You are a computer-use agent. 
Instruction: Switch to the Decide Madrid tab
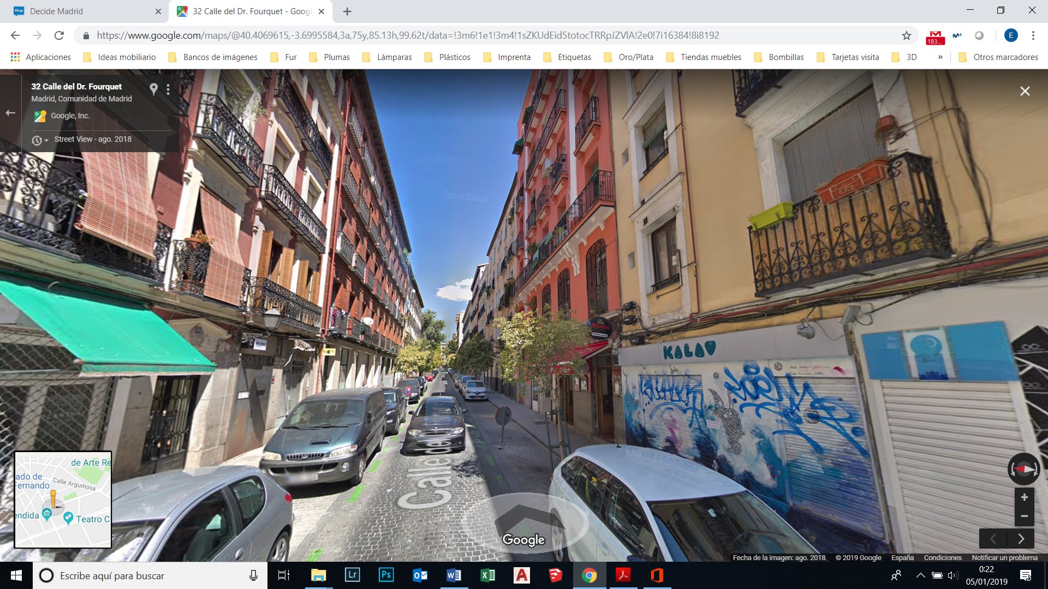56,11
